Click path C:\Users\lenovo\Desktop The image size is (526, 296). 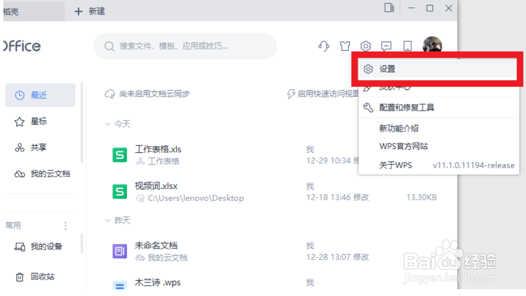(x=196, y=198)
